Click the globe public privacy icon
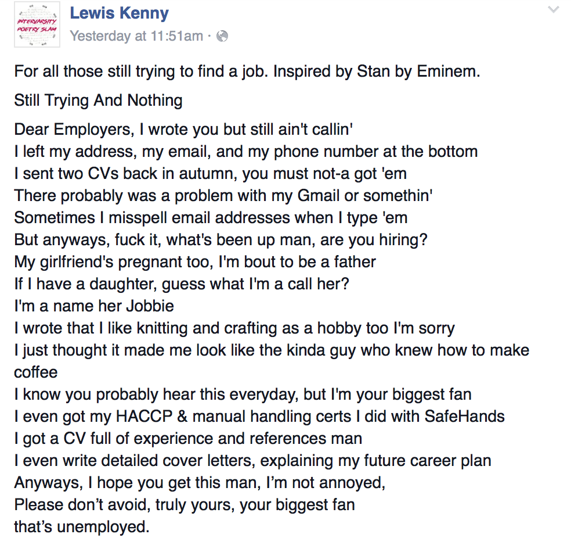Image resolution: width=571 pixels, height=545 pixels. 222,36
